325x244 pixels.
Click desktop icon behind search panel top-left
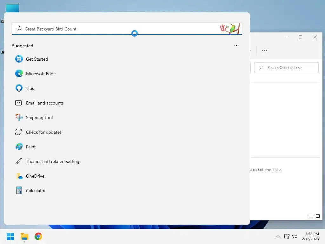[x=12, y=8]
